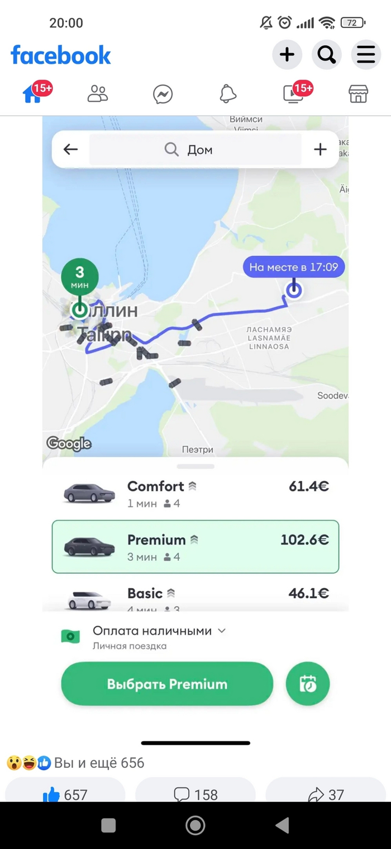Like the post with thumbs-up button
The image size is (391, 849).
pyautogui.click(x=64, y=794)
